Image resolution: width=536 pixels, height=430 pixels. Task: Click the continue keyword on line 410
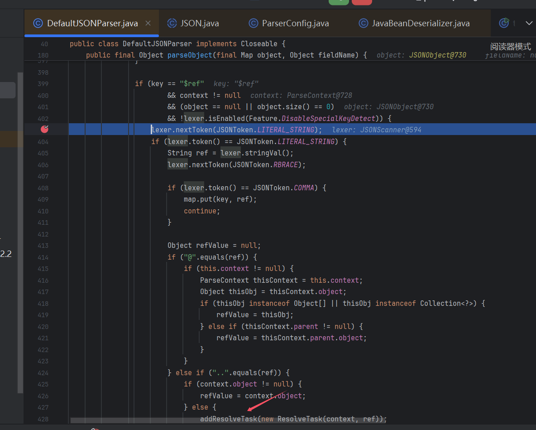tap(200, 211)
